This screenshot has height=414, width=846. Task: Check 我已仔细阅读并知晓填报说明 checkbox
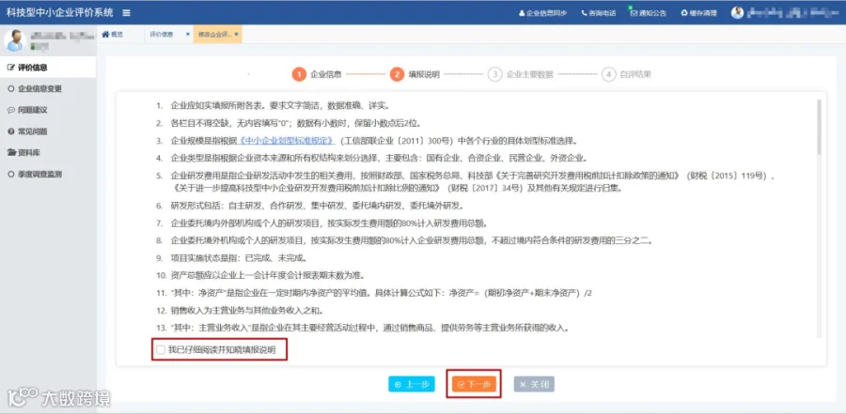pyautogui.click(x=160, y=350)
